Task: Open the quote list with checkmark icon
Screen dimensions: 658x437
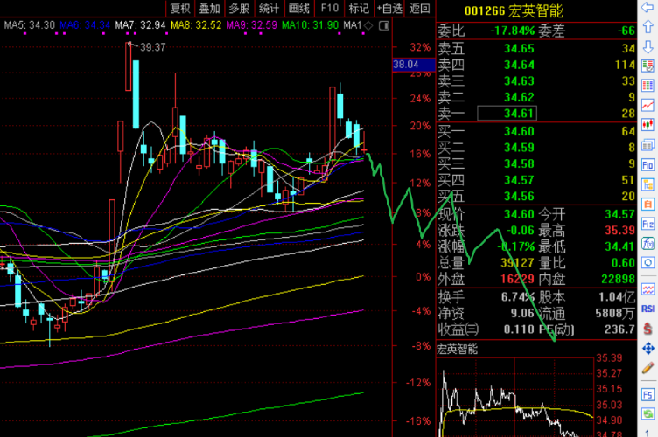Action: 647,66
